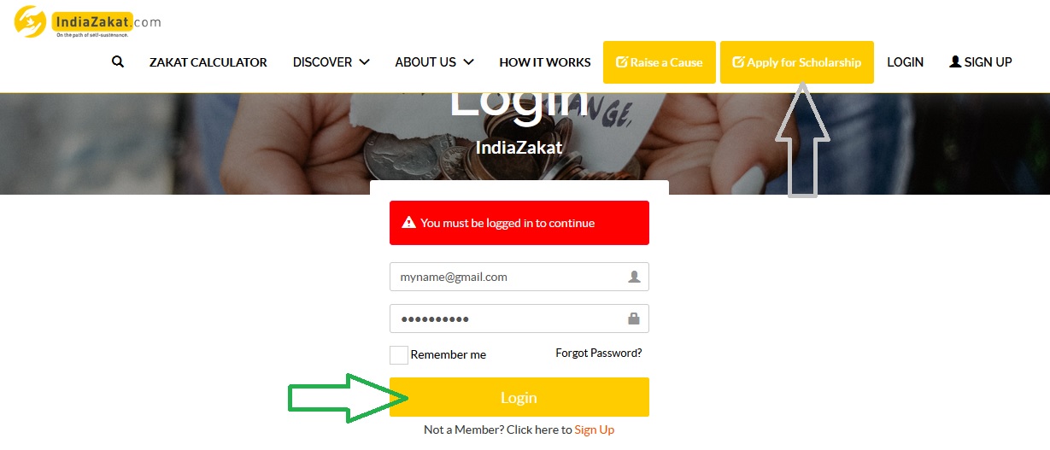Click the IndiaZakat logo
The image size is (1050, 450).
(x=87, y=21)
